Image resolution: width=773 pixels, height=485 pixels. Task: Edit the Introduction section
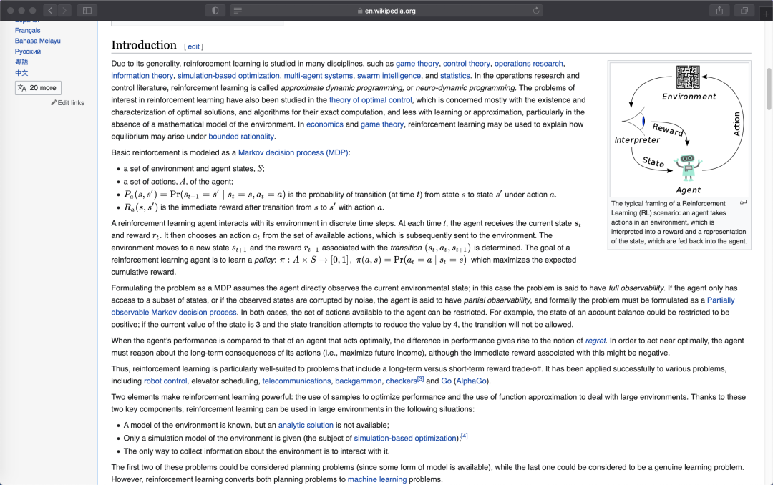click(x=194, y=46)
